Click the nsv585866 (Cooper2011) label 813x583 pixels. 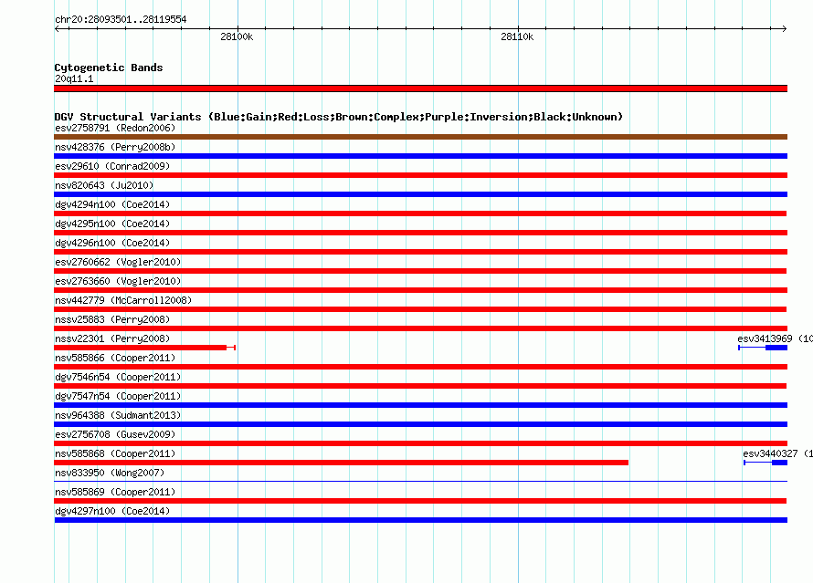click(x=115, y=358)
